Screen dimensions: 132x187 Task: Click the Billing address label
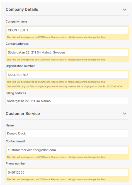[x=16, y=93]
